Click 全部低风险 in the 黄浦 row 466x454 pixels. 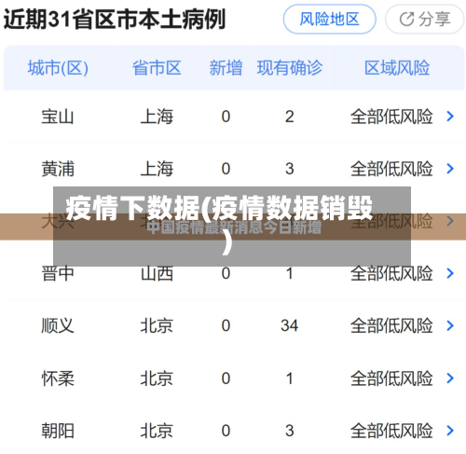click(391, 169)
